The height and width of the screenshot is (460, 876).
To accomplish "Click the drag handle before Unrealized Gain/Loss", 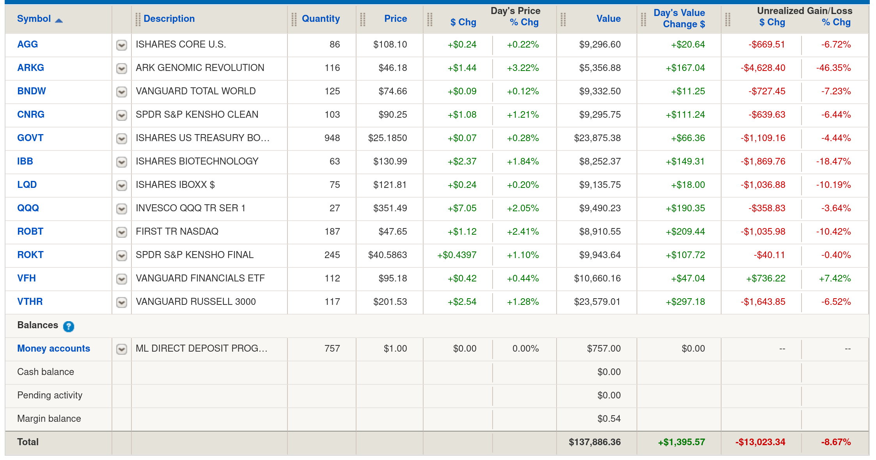I will coord(728,19).
